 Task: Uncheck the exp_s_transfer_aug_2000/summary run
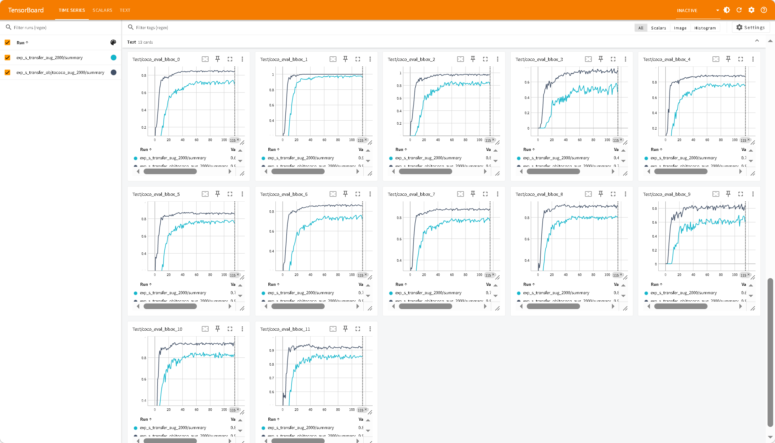click(8, 58)
